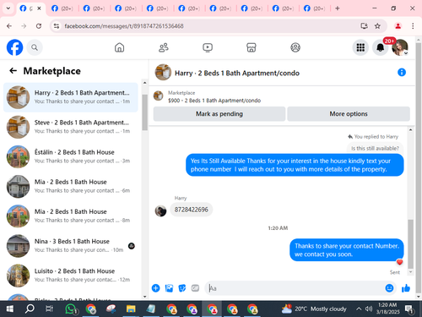Image resolution: width=422 pixels, height=317 pixels.
Task: Open the weather widget 20°C Mostly cloudy
Action: (x=314, y=309)
